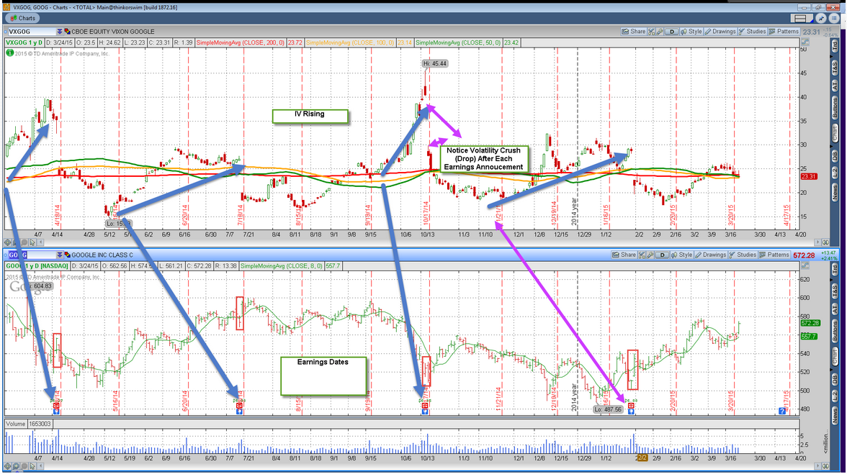Open the Trd sidebar panel on the GOOG chart
847x474 pixels.
coord(835,270)
